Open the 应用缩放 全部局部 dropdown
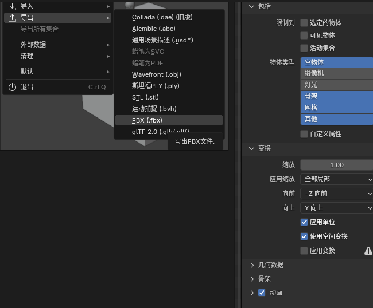 [x=337, y=179]
